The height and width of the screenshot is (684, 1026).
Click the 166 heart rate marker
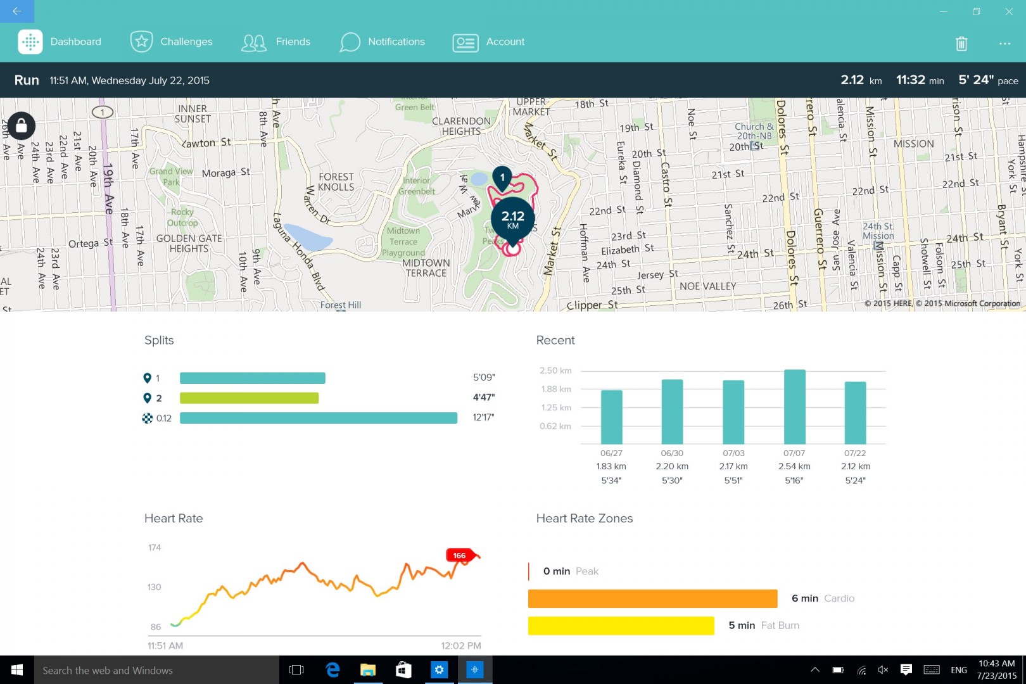pyautogui.click(x=460, y=555)
